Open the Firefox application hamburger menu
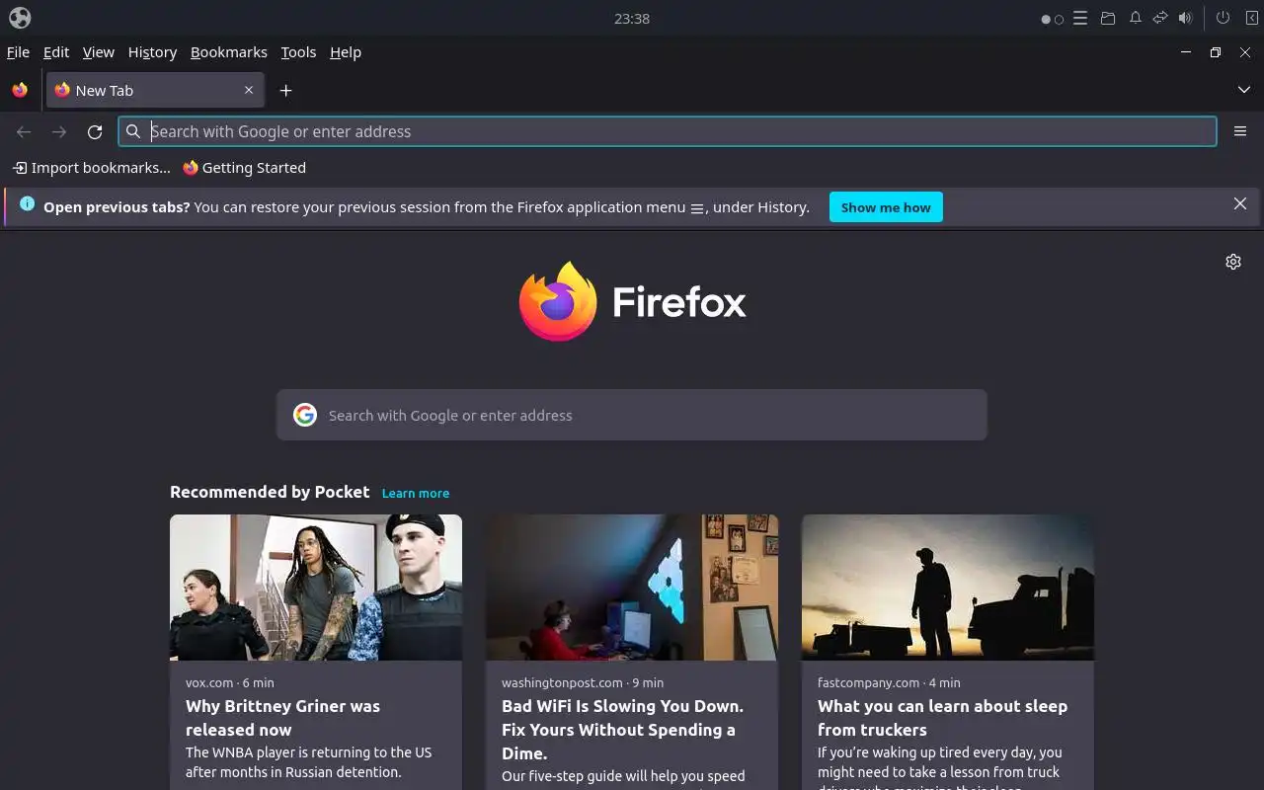1264x790 pixels. click(x=1240, y=131)
